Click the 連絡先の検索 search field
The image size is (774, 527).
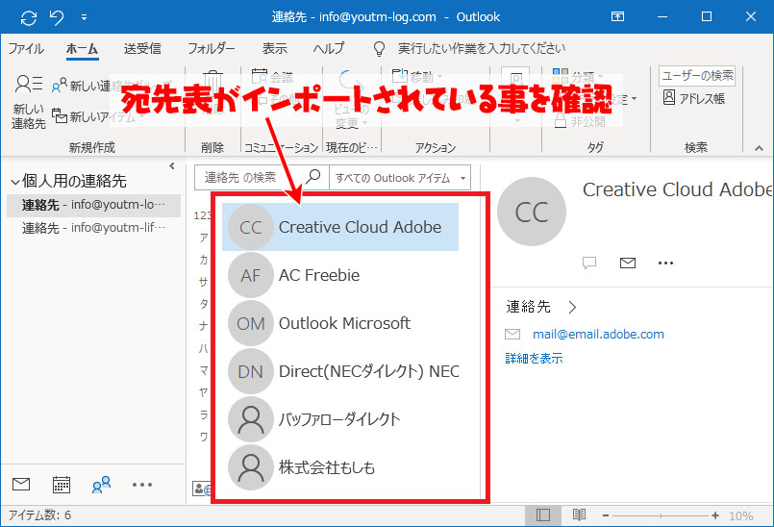point(249,177)
